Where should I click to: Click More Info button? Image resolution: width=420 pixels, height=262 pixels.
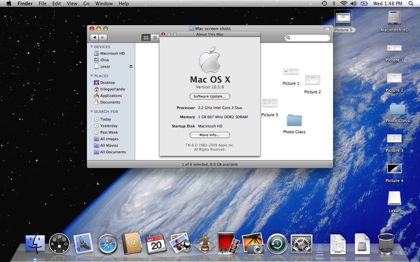(210, 135)
